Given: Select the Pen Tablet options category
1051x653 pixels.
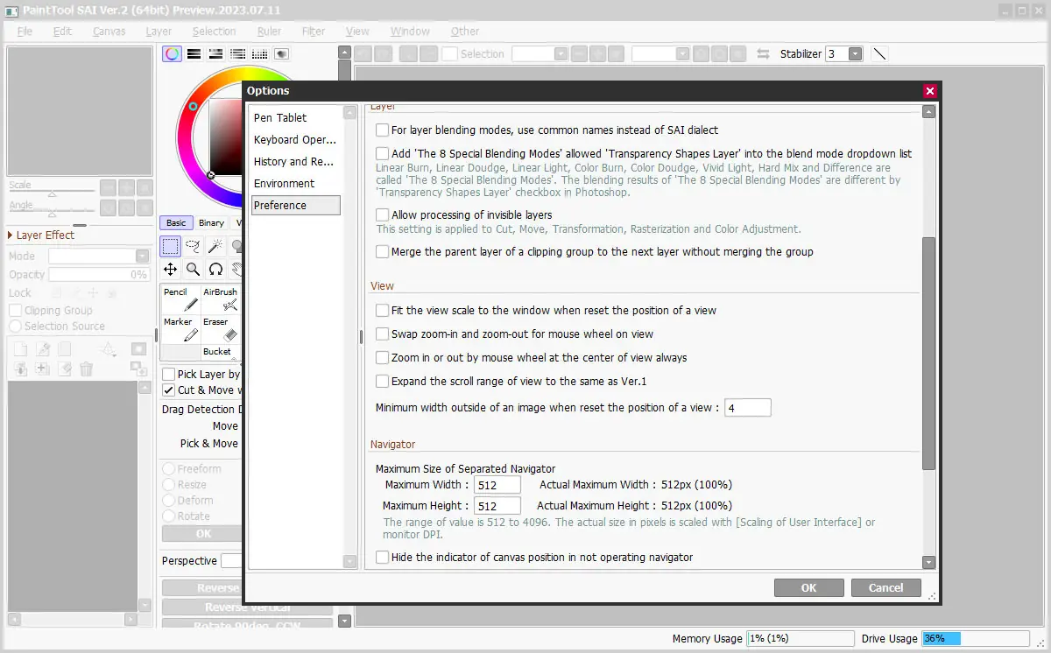Looking at the screenshot, I should click(x=296, y=117).
